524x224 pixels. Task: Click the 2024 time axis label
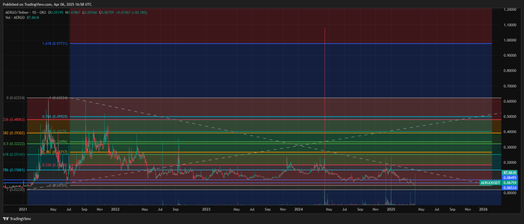(x=298, y=209)
